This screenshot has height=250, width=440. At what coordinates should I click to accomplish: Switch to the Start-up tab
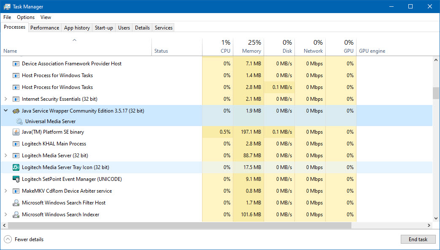click(x=104, y=28)
